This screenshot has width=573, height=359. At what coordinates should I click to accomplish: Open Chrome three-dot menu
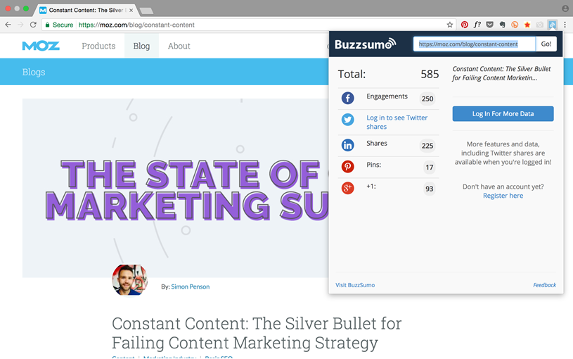pos(565,25)
